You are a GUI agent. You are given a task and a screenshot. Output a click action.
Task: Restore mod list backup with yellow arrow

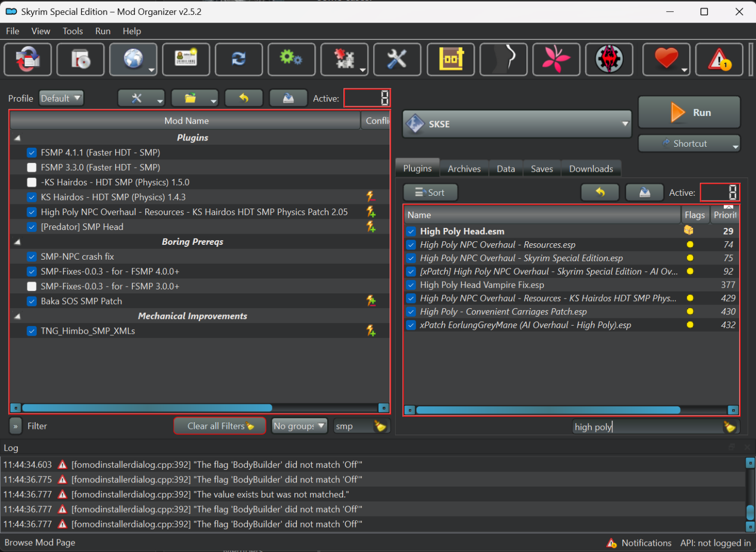click(244, 98)
